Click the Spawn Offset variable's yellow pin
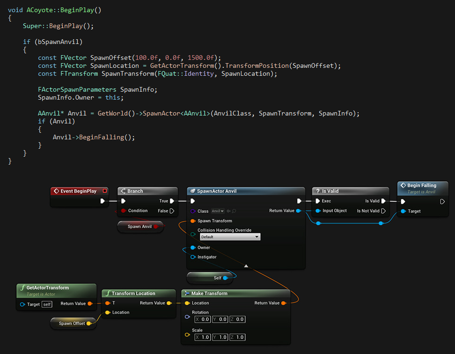The height and width of the screenshot is (354, 455). (x=89, y=323)
